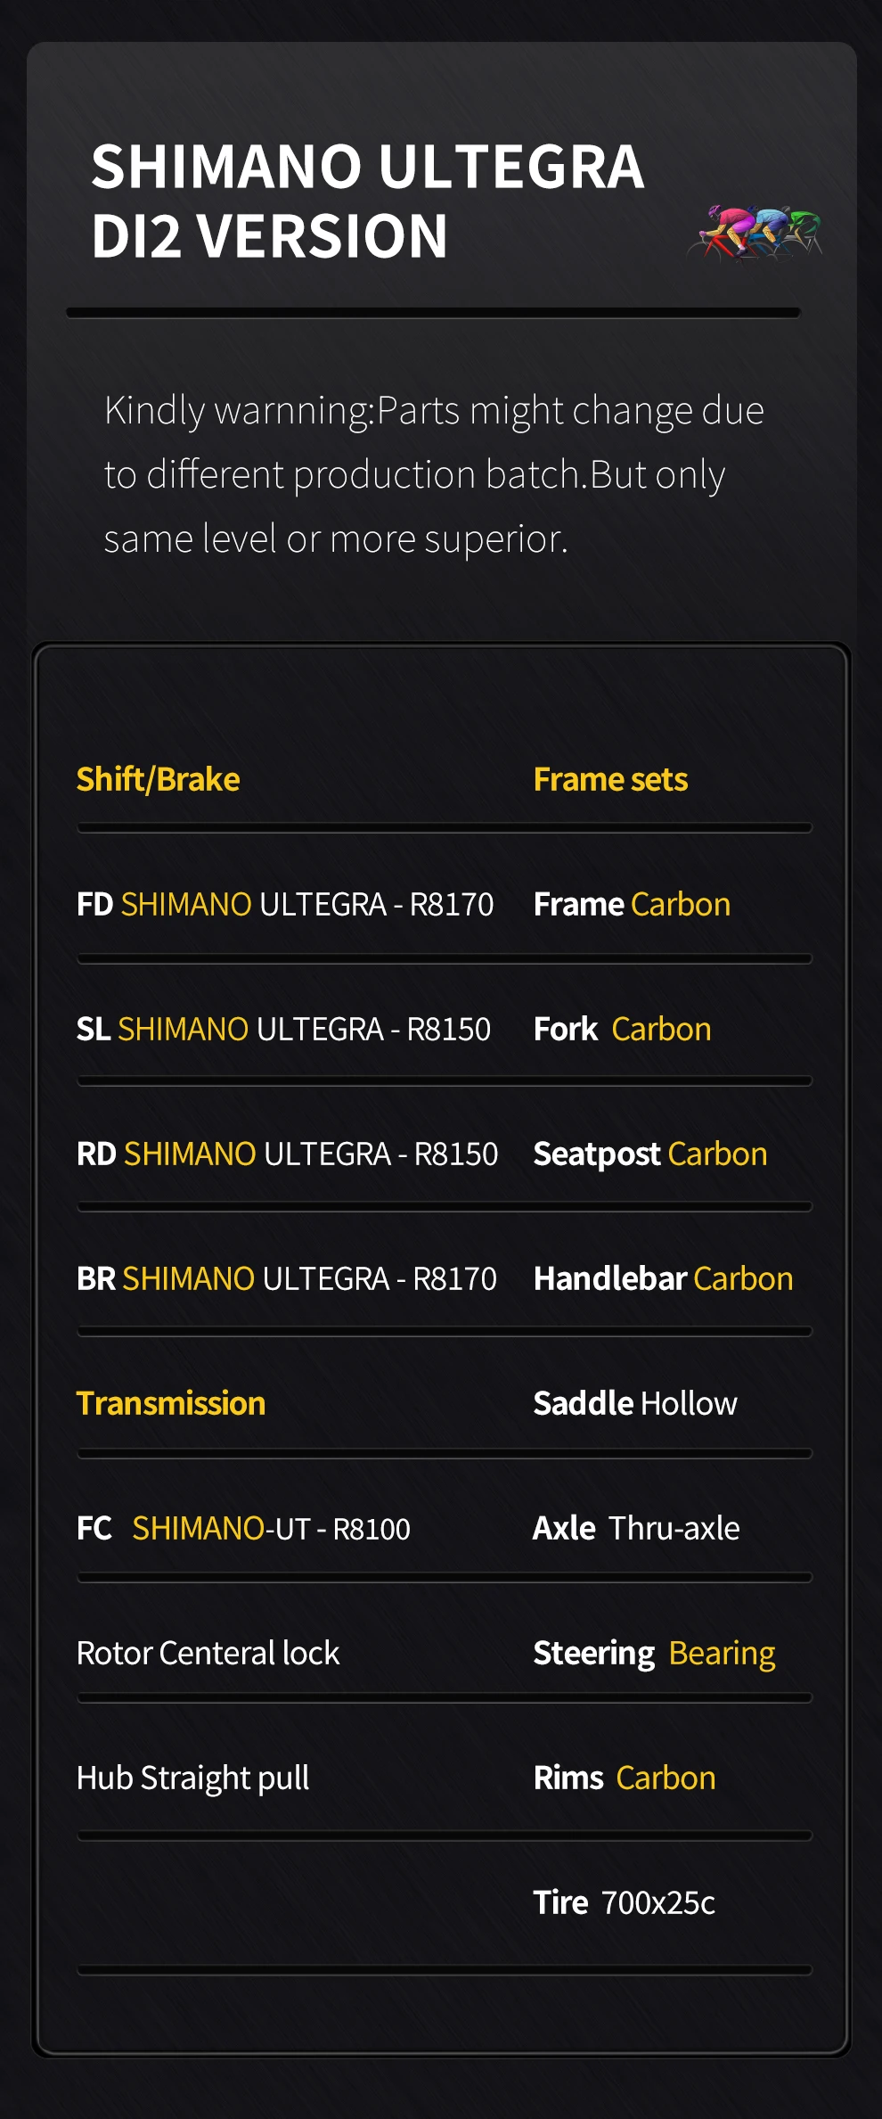Click the SHIMANO ULTEGRA DI2 VERSION title
882x2119 pixels.
pyautogui.click(x=367, y=201)
